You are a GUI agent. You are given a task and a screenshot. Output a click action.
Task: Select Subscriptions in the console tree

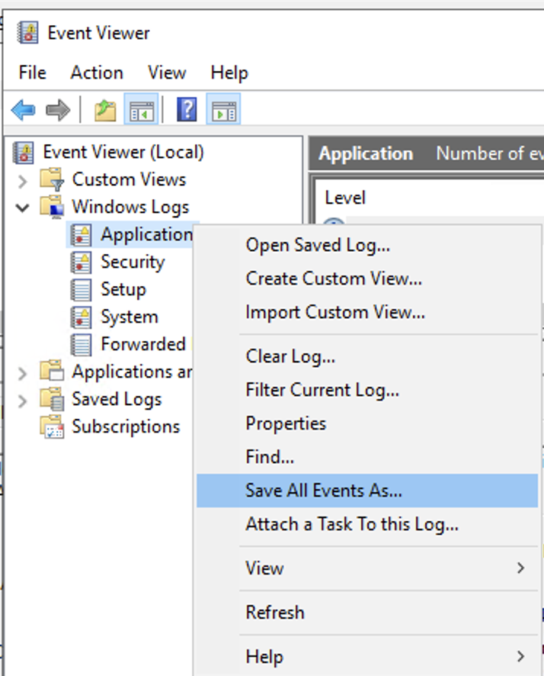(x=125, y=427)
